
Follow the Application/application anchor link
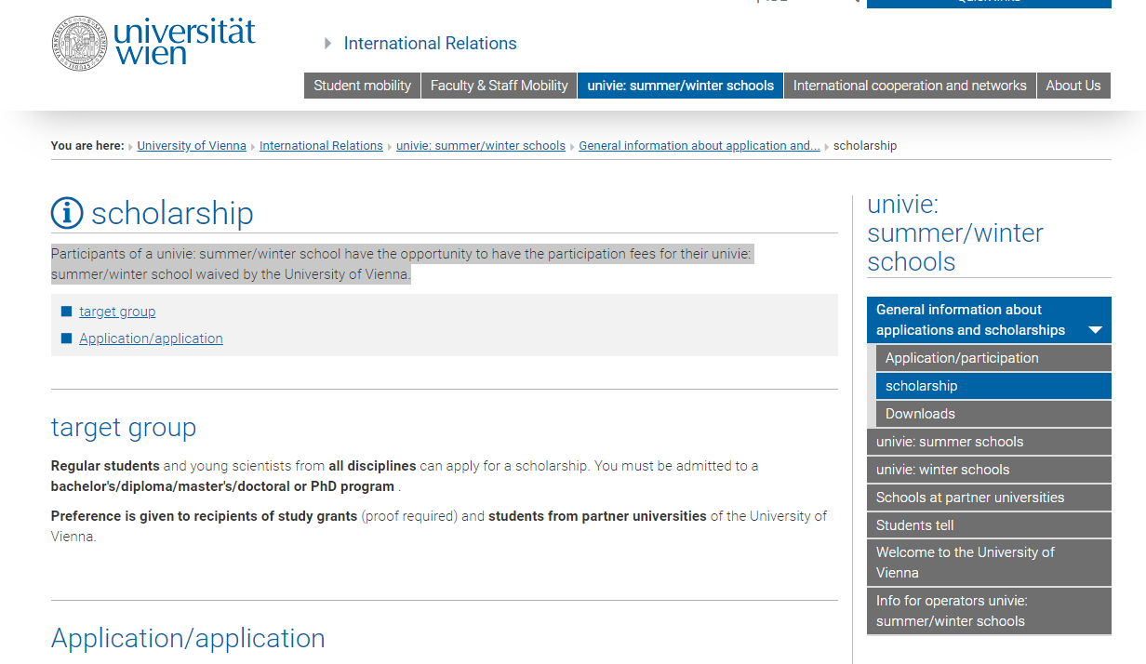point(151,339)
